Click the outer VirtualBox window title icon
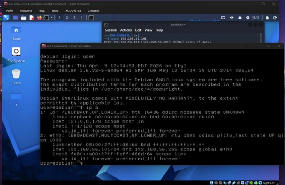The height and width of the screenshot is (185, 285). pos(6,4)
